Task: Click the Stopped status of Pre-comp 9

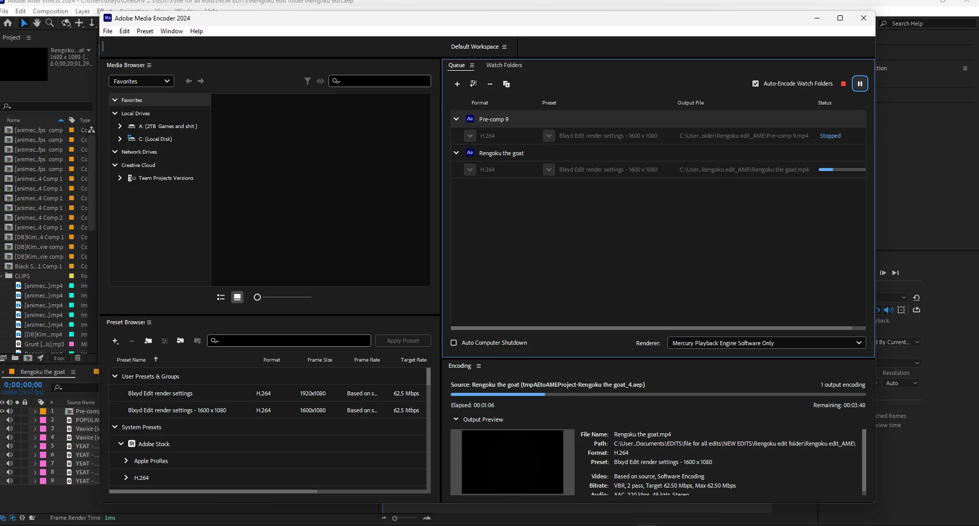Action: click(830, 136)
